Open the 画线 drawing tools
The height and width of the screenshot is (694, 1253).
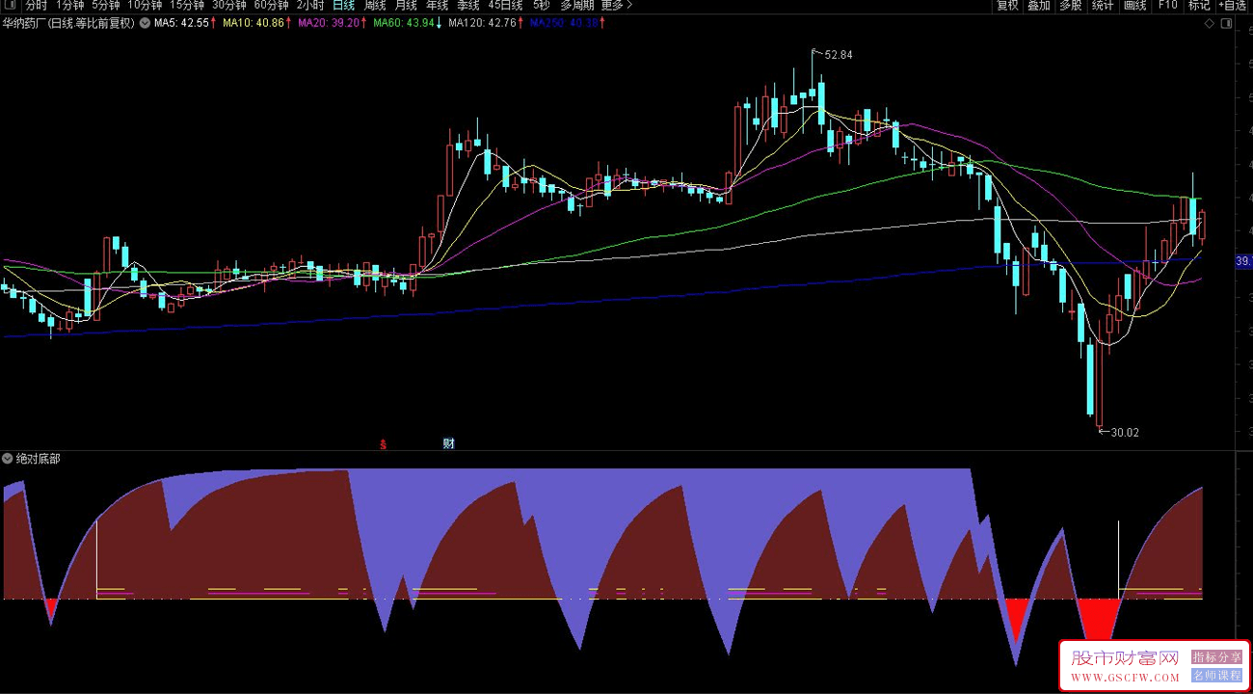point(1134,6)
